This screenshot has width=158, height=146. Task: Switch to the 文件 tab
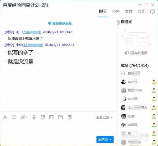(129, 11)
